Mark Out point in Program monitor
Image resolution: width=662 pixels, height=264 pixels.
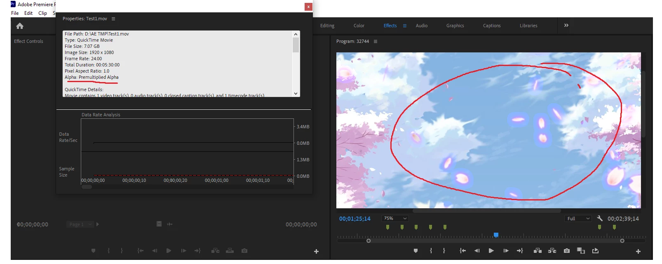(444, 251)
